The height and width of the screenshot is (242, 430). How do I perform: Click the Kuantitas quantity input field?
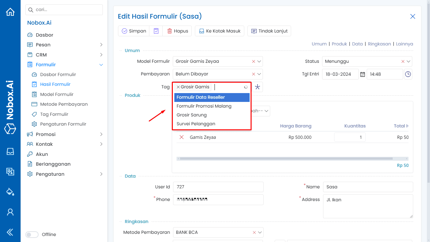click(350, 137)
